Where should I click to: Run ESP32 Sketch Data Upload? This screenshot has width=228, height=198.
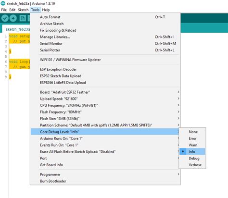coord(105,76)
